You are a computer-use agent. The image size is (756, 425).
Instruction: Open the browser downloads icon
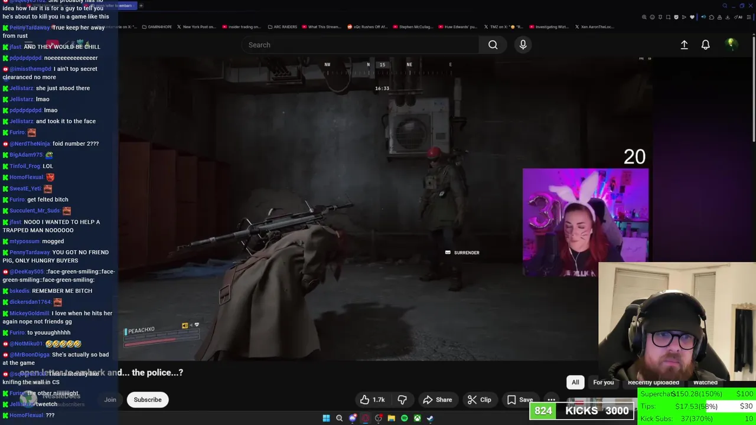728,17
